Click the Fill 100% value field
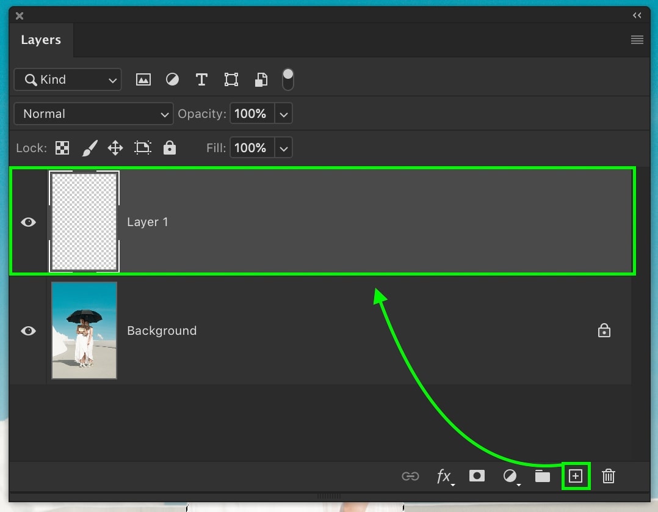The image size is (658, 512). coord(251,148)
